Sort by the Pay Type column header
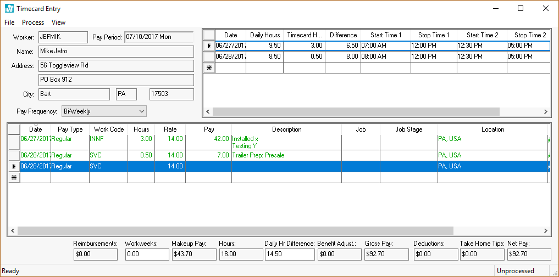This screenshot has width=559, height=277. point(70,129)
